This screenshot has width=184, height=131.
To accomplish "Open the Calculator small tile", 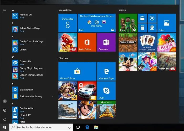I will click(142, 28).
